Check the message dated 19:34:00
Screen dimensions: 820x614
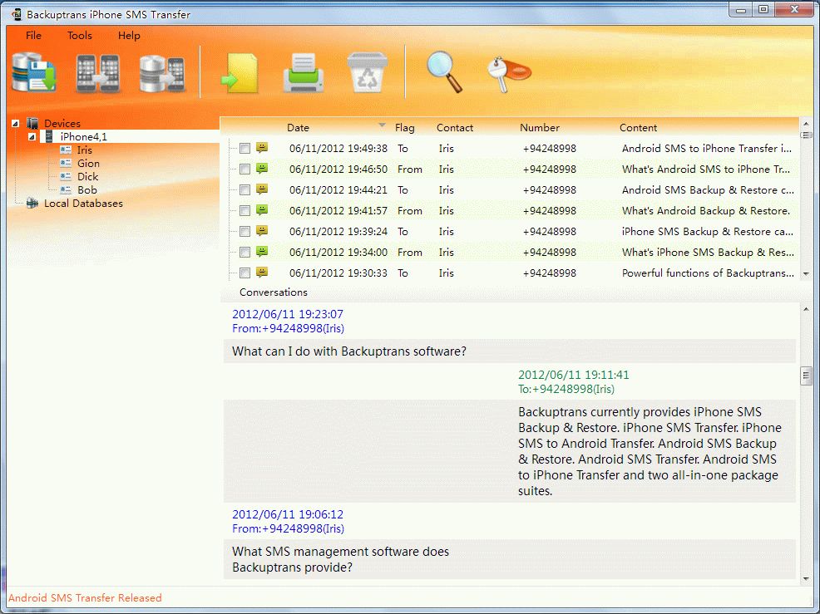[x=245, y=253]
